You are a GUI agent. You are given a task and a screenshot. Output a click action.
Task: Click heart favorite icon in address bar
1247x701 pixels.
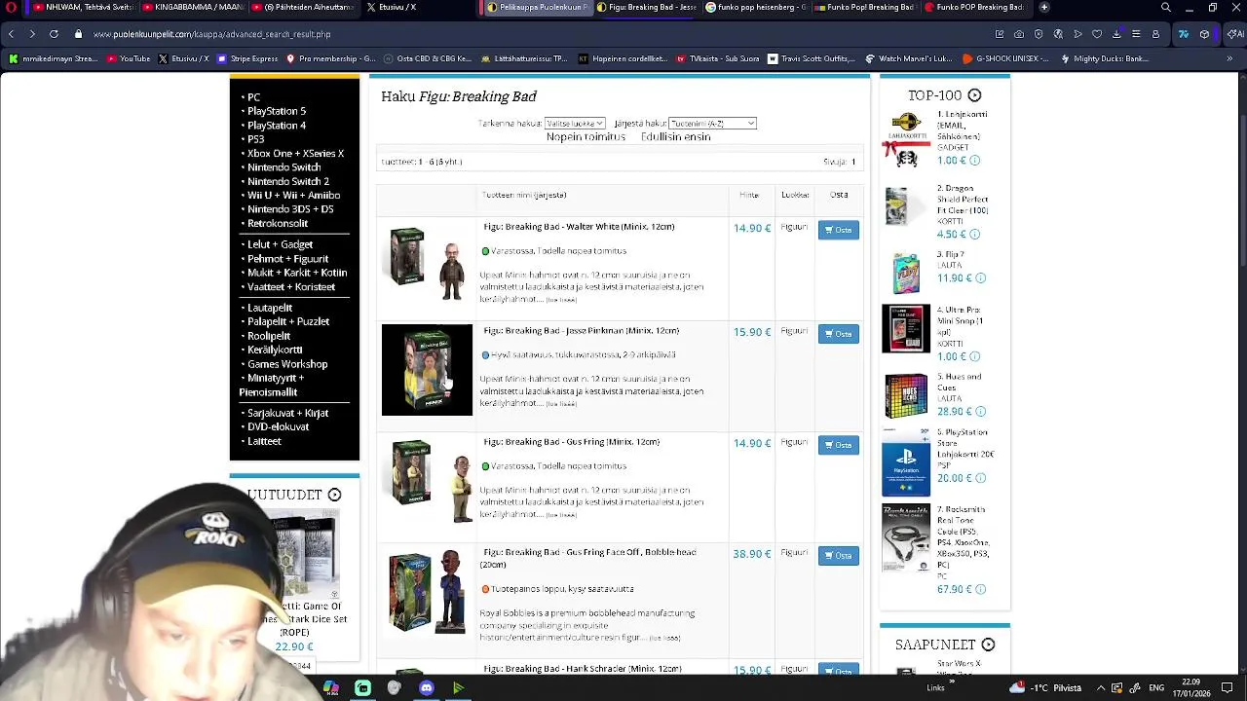pos(1097,34)
